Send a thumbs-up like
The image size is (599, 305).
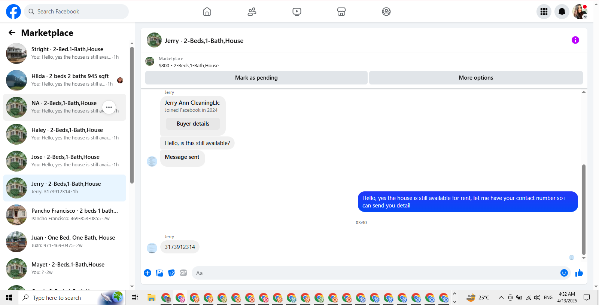pos(579,273)
